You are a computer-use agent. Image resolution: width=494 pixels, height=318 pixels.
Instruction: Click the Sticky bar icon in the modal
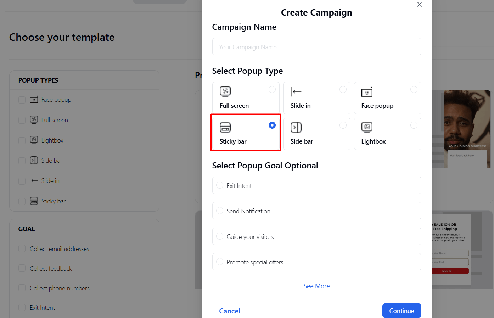click(225, 127)
